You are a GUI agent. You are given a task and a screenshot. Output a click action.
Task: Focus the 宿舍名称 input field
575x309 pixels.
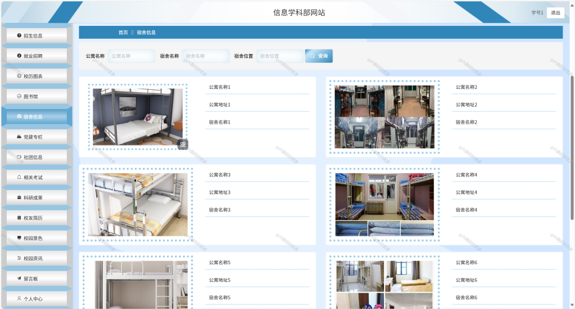[x=206, y=56]
